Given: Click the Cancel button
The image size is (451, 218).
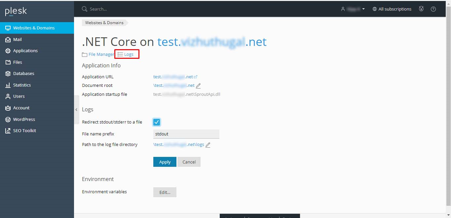Looking at the screenshot, I should (x=189, y=162).
